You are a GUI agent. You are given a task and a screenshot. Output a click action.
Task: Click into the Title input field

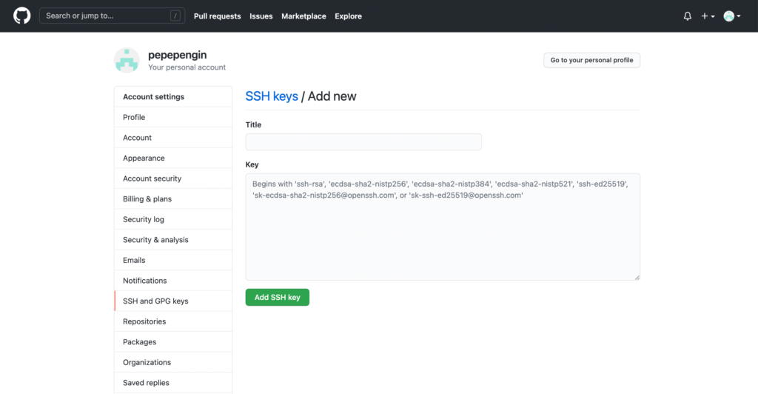[363, 141]
